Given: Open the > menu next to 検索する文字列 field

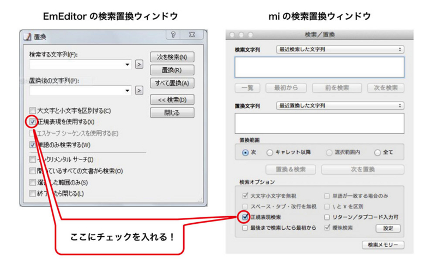Looking at the screenshot, I should (x=139, y=64).
